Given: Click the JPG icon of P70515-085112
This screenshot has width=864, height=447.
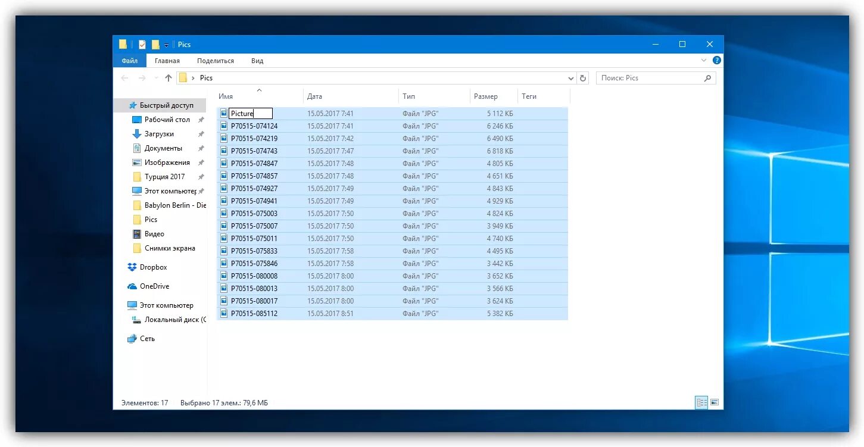Looking at the screenshot, I should click(224, 314).
